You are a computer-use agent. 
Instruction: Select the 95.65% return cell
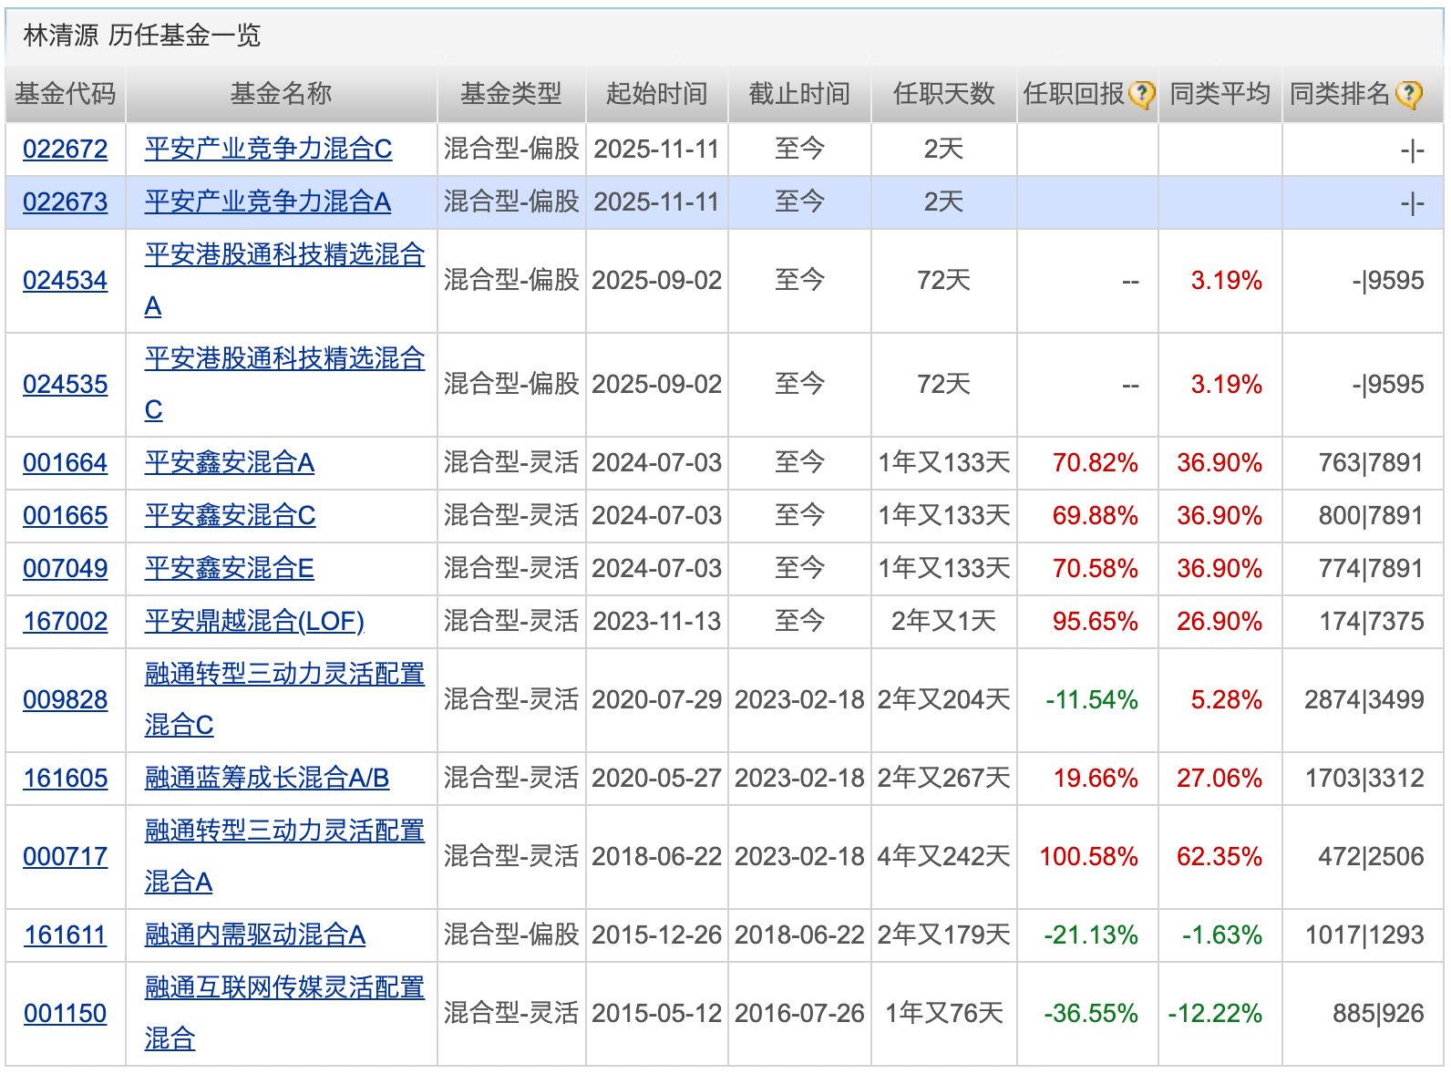1095,622
